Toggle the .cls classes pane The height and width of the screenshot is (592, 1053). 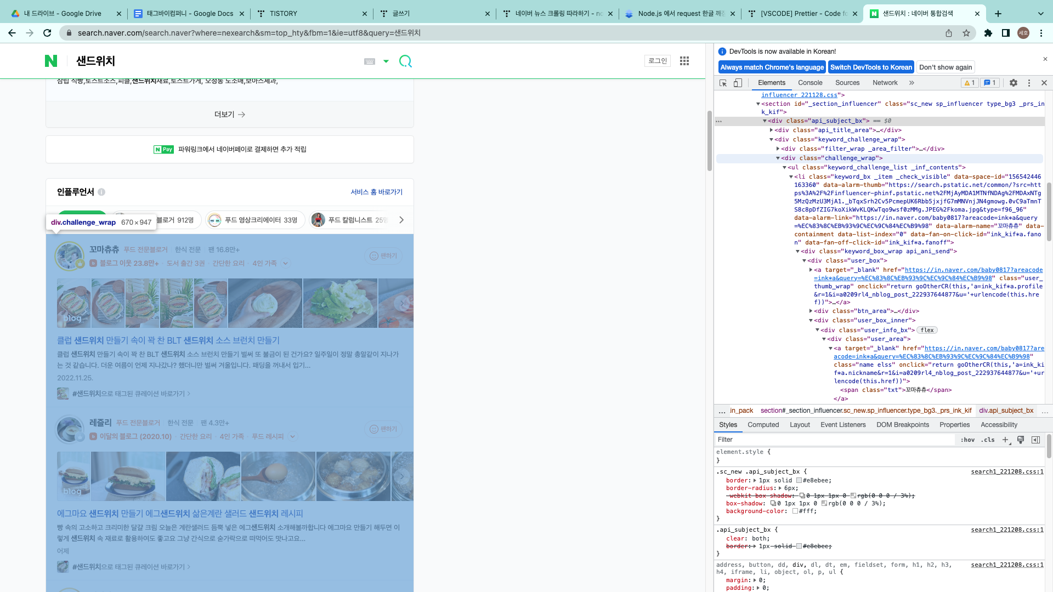988,440
